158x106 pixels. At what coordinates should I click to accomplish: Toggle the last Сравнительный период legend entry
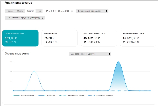(100, 96)
